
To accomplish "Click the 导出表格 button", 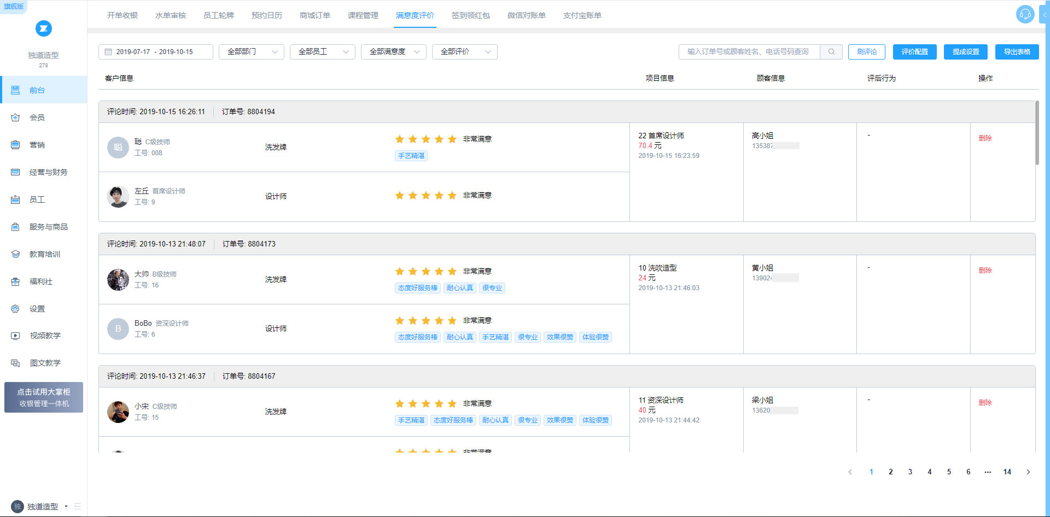I will tap(1017, 52).
